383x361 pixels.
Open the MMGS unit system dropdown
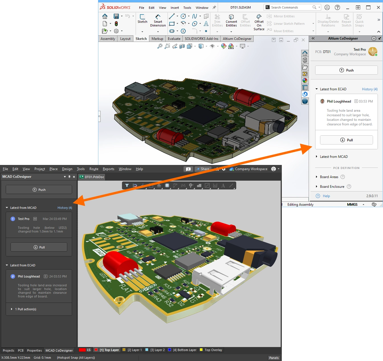(363, 205)
